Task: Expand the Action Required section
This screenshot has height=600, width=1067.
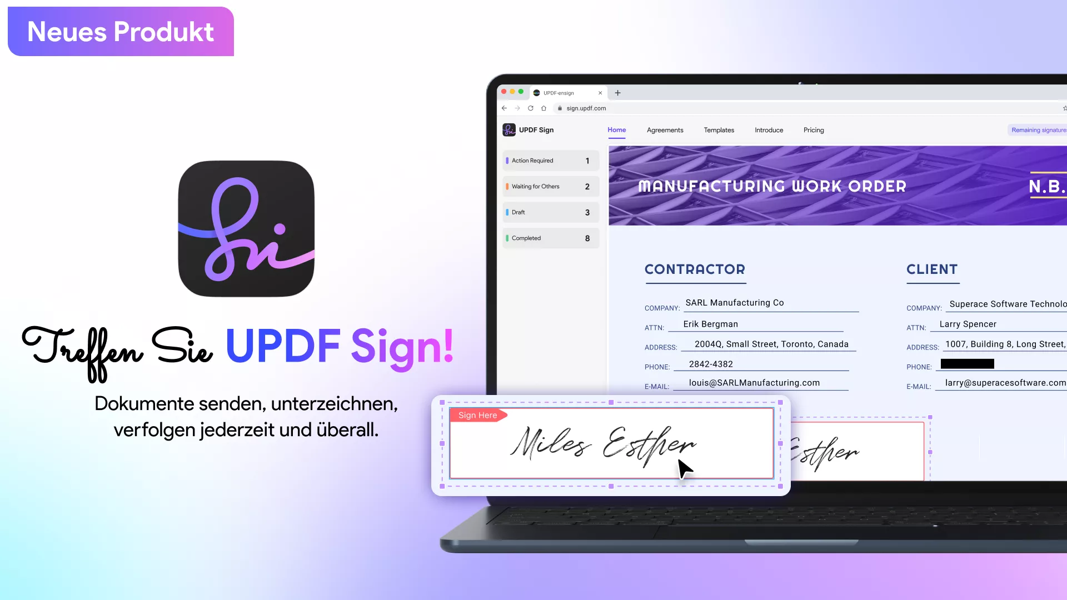Action: pos(550,161)
